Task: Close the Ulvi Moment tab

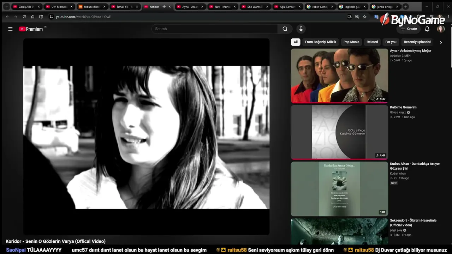Action: click(x=71, y=7)
